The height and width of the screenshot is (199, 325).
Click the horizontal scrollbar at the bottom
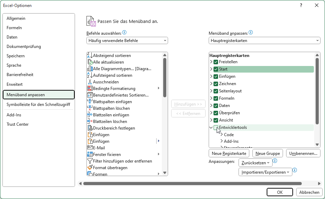coord(187,183)
